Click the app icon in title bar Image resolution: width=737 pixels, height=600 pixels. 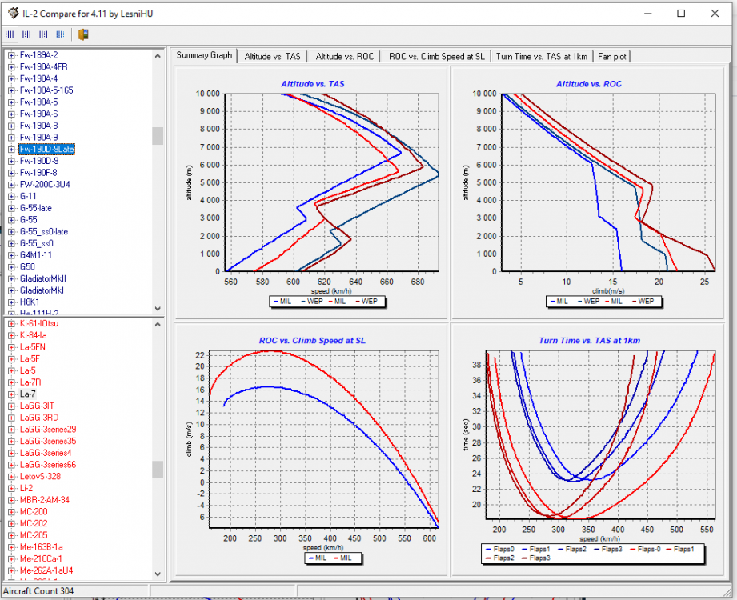pyautogui.click(x=13, y=13)
